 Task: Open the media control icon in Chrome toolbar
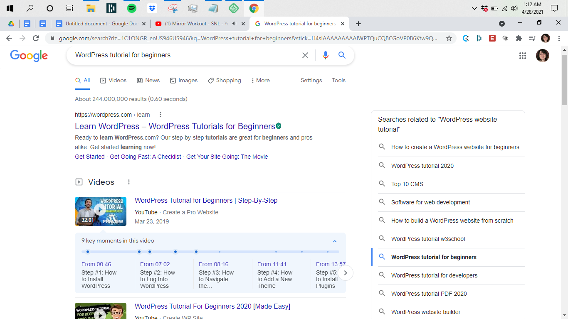[532, 38]
